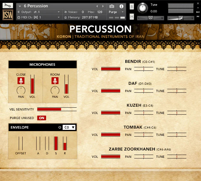Go to next instrument with right arrow
Viewport: 201px width, 181px height.
[103, 6]
